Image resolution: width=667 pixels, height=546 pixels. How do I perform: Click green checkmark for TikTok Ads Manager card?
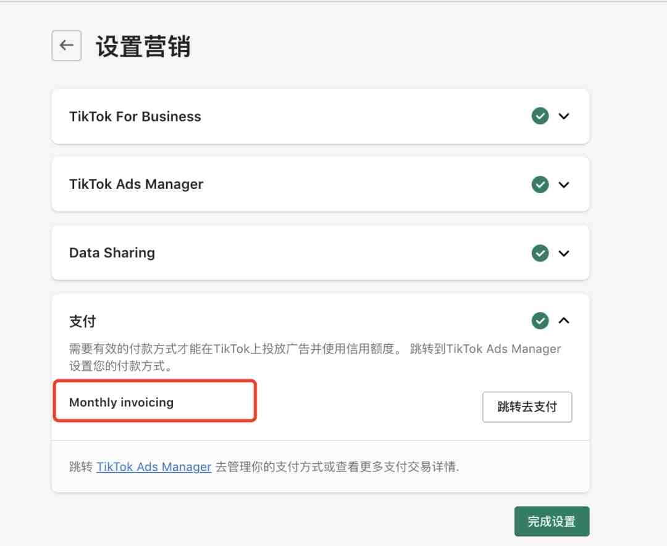pyautogui.click(x=540, y=184)
